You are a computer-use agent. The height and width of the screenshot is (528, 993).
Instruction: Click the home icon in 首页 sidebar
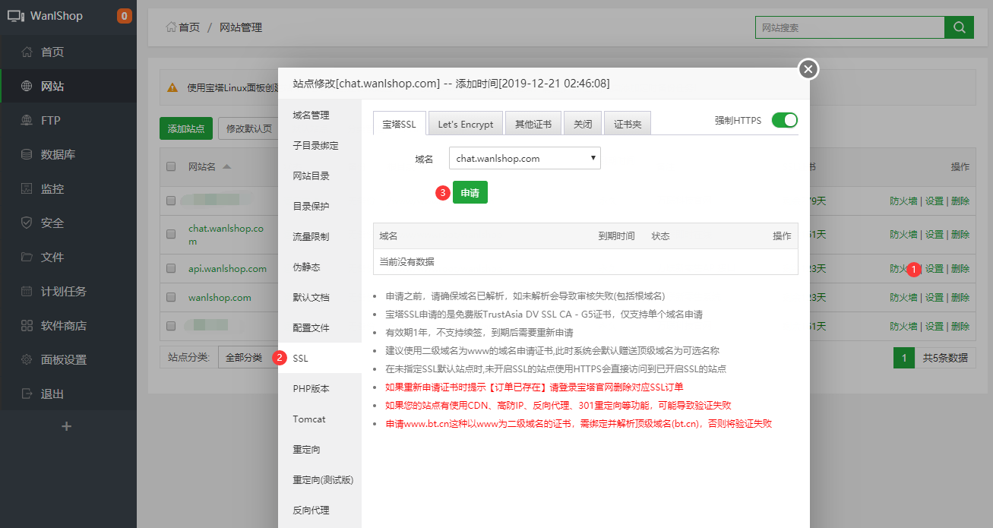[27, 52]
